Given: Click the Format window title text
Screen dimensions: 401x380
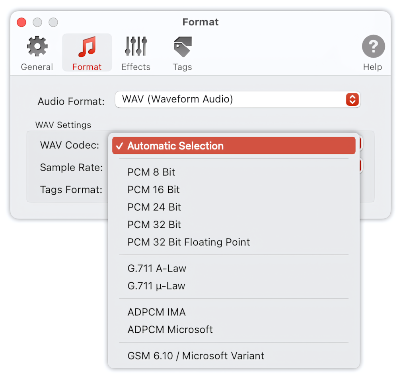Looking at the screenshot, I should pos(200,22).
